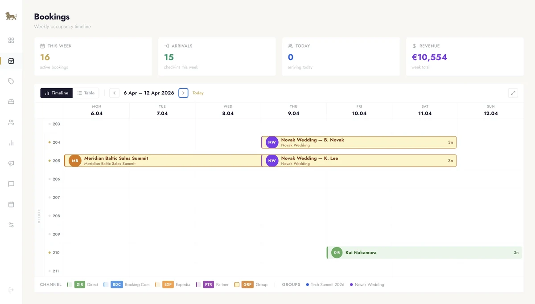This screenshot has width=535, height=304.
Task: Go to next week
Action: click(x=183, y=93)
